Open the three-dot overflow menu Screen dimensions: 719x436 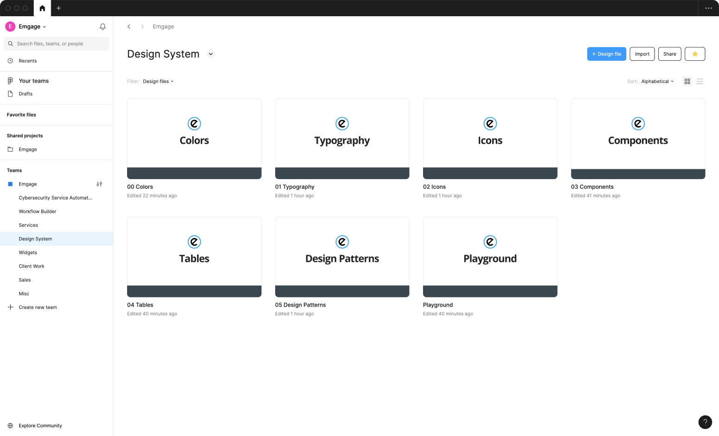point(708,8)
